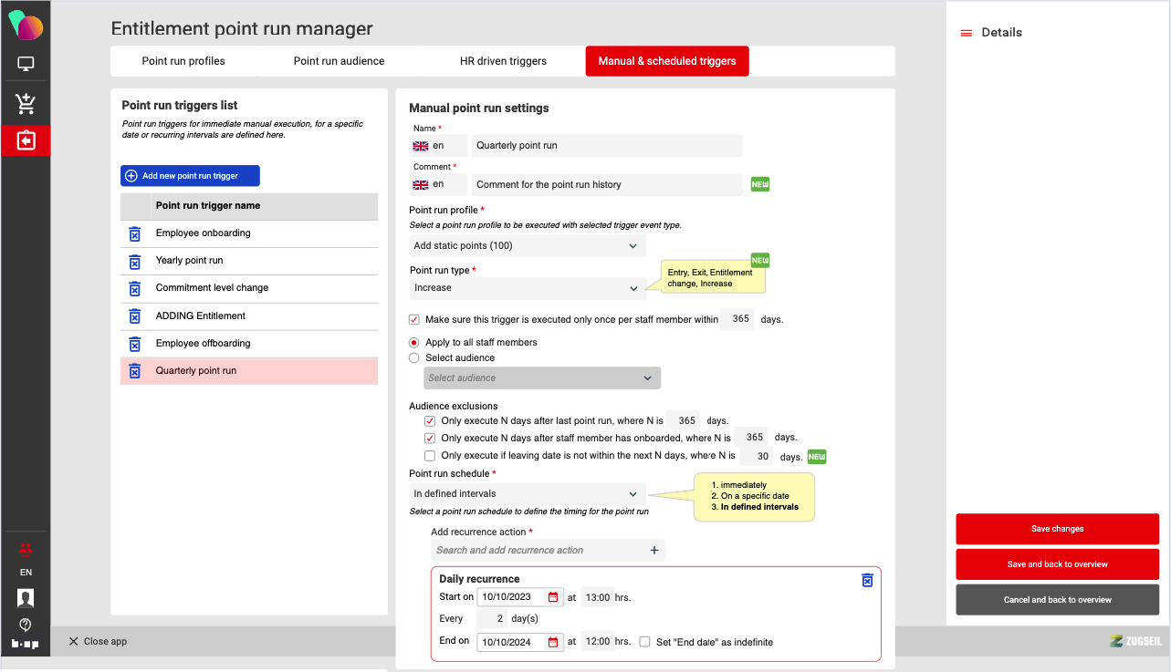The image size is (1171, 672).
Task: Delete the Employee onboarding trigger
Action: pyautogui.click(x=134, y=233)
